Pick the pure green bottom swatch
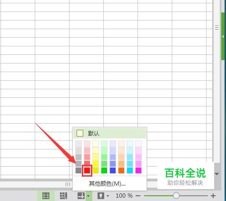 [104, 170]
